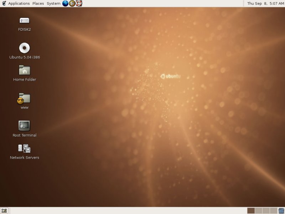Image resolution: width=285 pixels, height=214 pixels.
Task: Open the trash icon in bottom panel
Action: click(x=281, y=210)
